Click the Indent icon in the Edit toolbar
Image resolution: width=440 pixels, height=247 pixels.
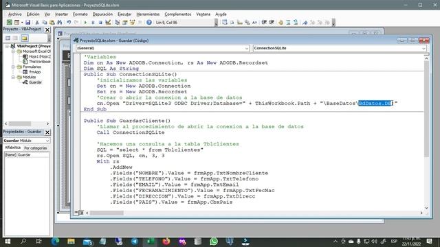264,23
